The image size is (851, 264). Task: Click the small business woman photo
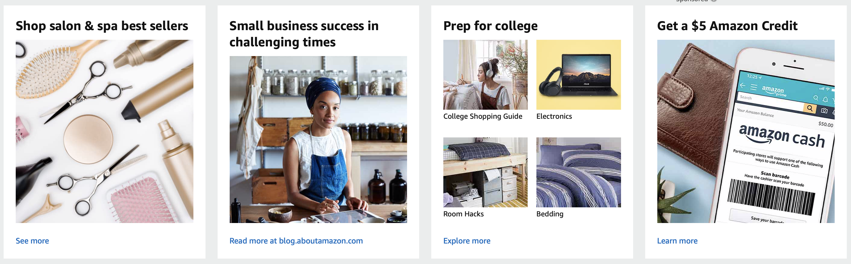click(x=318, y=140)
